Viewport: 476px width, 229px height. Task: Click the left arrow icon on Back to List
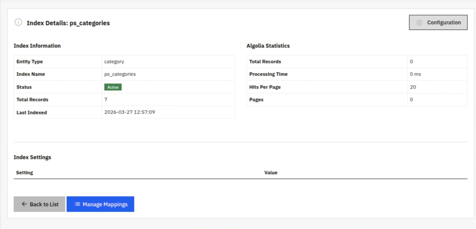point(24,204)
